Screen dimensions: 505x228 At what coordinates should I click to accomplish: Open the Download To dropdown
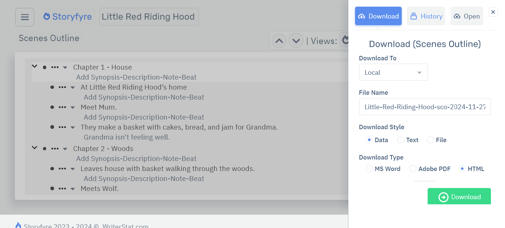click(x=393, y=73)
